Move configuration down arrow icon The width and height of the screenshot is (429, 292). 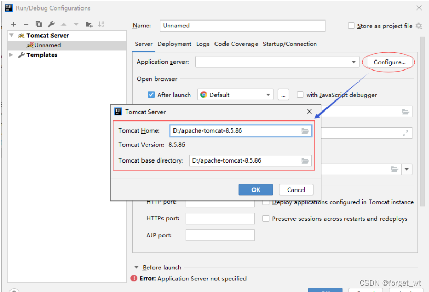point(76,24)
